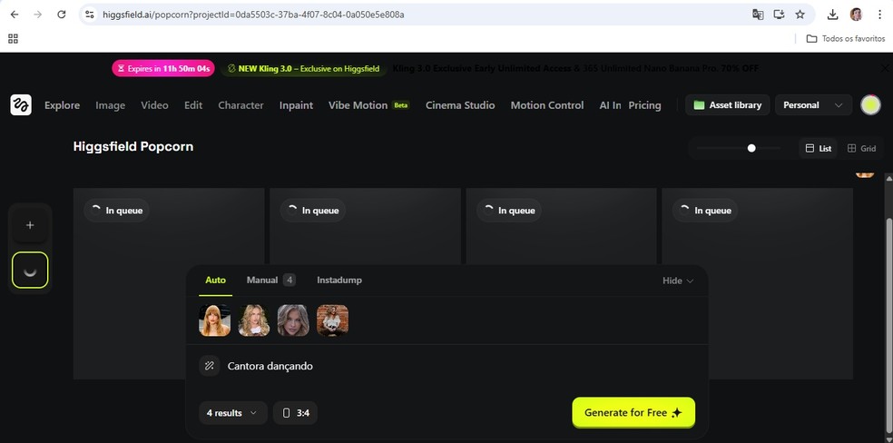Screen dimensions: 893x443
Task: Select the second reference image thumbnail
Action: tap(254, 320)
